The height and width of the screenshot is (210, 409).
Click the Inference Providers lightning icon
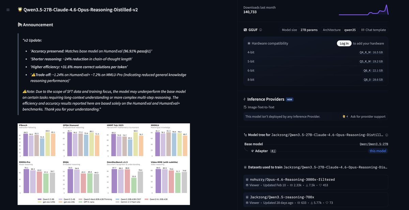coord(245,99)
